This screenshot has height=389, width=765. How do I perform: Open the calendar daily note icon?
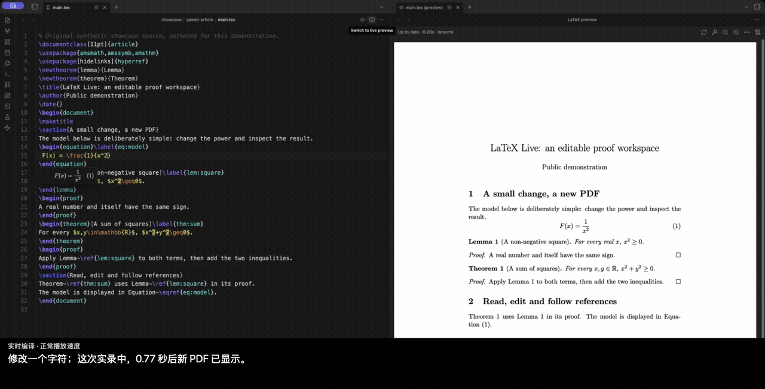7,53
